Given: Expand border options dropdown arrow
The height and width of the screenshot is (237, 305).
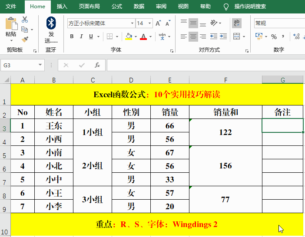Looking at the screenshot, I should pyautogui.click(x=117, y=36).
